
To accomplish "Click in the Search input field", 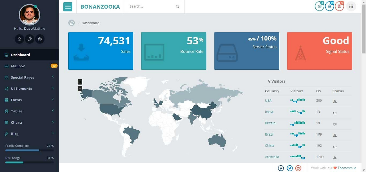I will [152, 6].
